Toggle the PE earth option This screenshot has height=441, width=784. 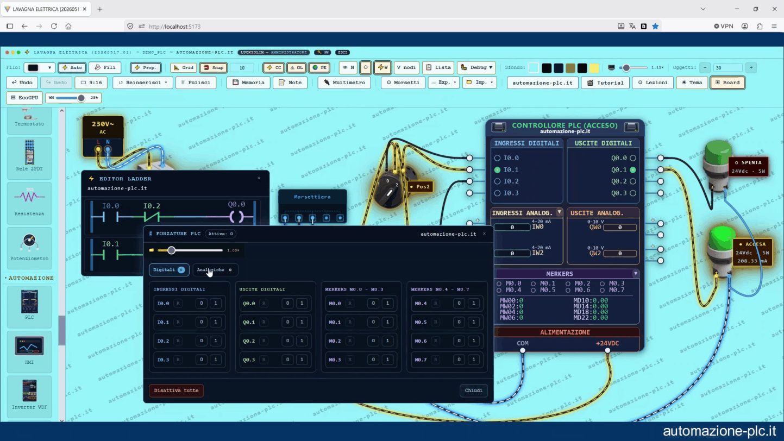coord(319,67)
